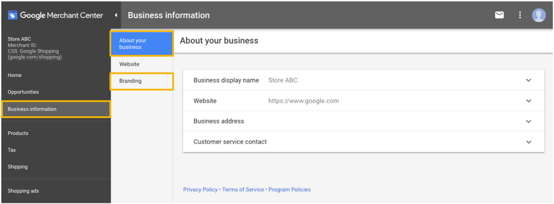
Task: Open the Terms of Service link
Action: pos(243,190)
